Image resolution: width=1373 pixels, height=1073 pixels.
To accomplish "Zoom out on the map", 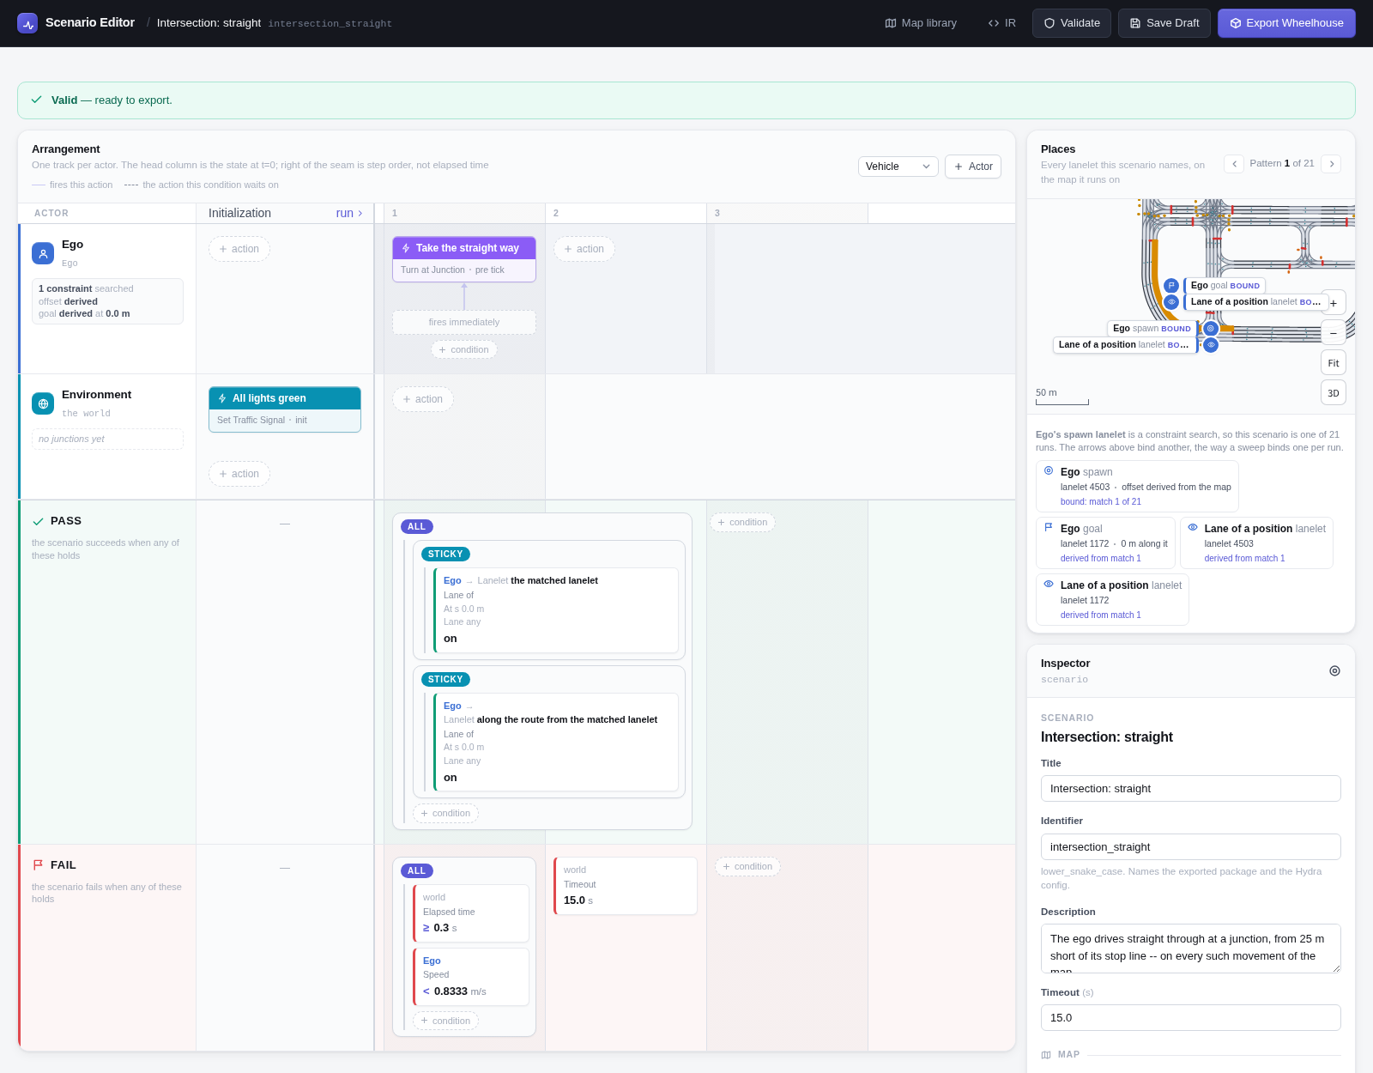I will [x=1334, y=333].
